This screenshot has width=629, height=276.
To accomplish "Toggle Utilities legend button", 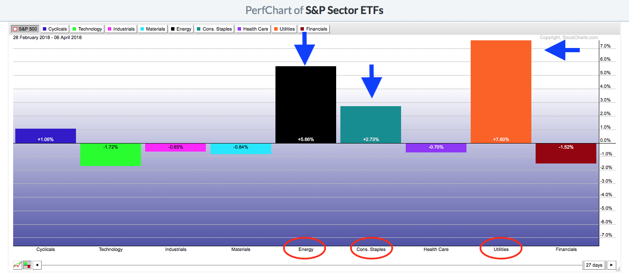I will coord(284,29).
